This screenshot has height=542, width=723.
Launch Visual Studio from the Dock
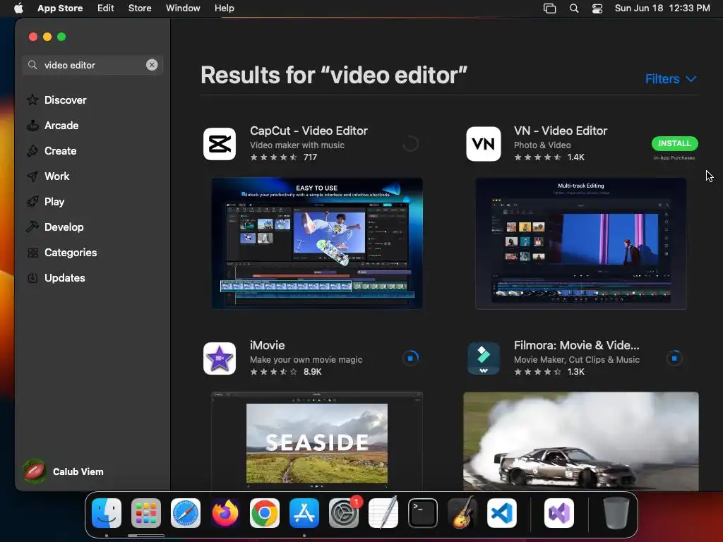pos(559,513)
